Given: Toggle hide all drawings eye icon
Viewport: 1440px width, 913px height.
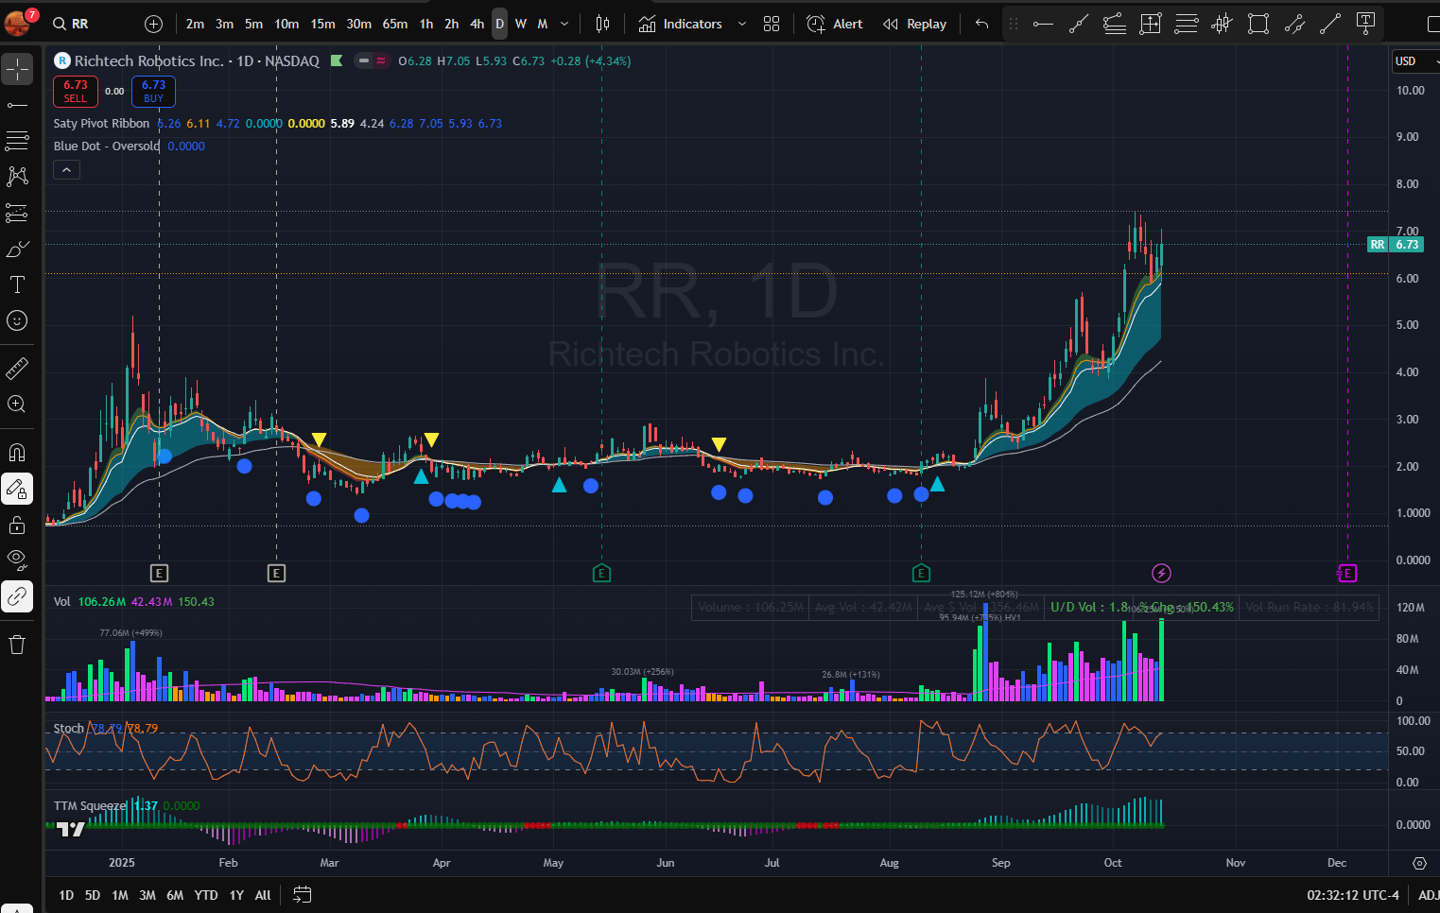Looking at the screenshot, I should [17, 560].
